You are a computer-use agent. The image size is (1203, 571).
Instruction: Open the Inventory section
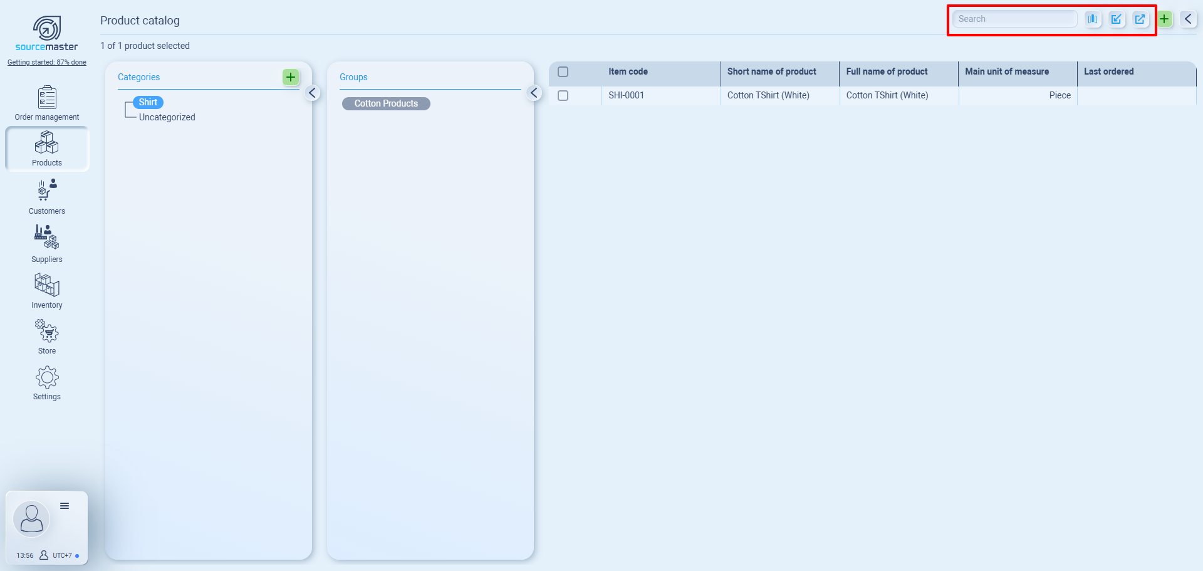[47, 291]
